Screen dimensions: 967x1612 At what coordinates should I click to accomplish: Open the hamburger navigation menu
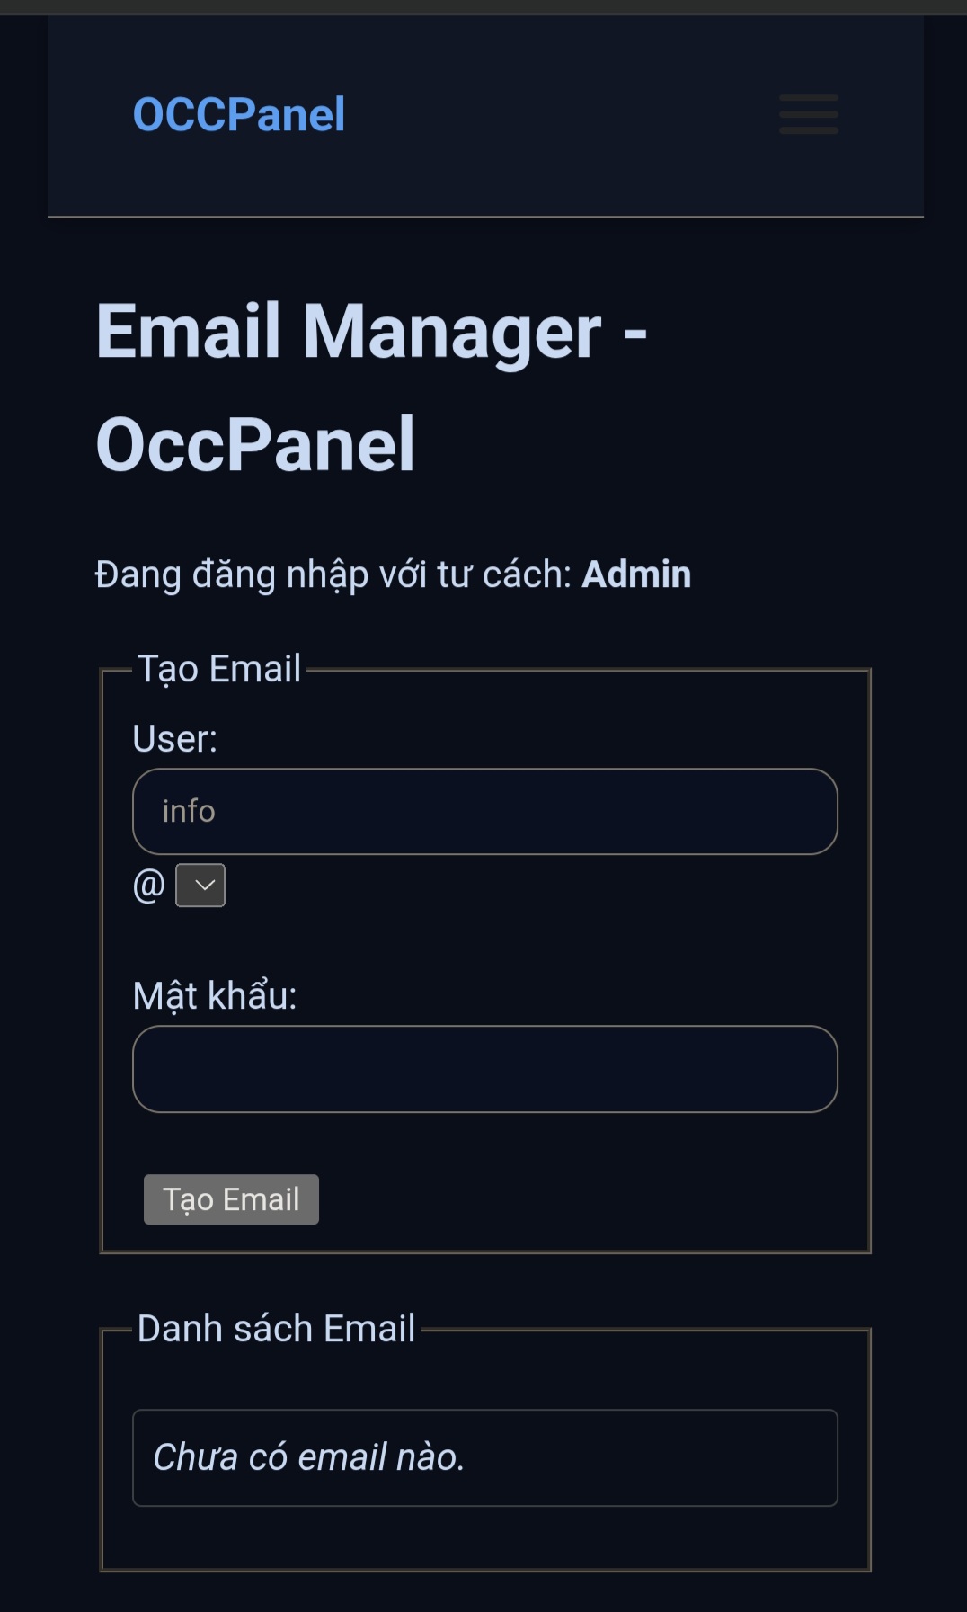click(x=808, y=114)
